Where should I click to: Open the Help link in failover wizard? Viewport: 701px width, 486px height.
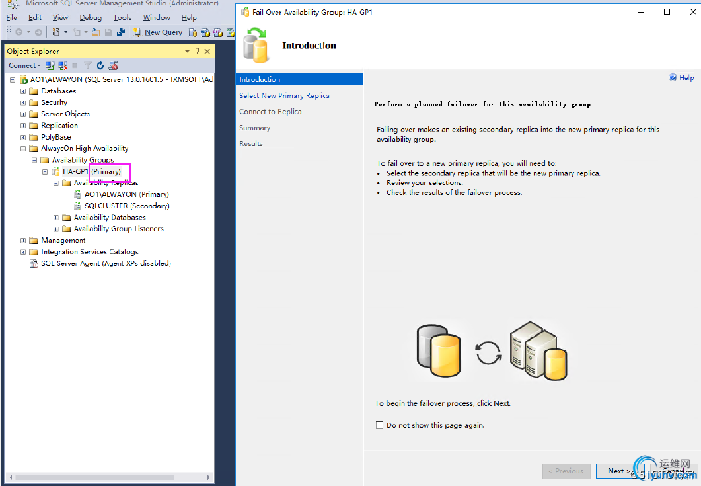pyautogui.click(x=681, y=77)
